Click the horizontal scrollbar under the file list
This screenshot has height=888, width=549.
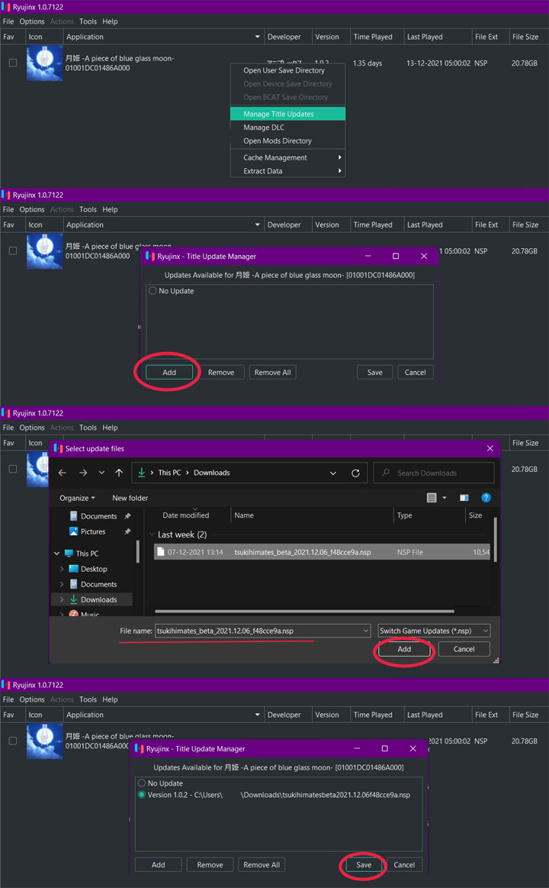pos(303,611)
